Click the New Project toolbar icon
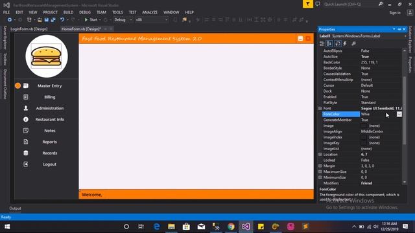Screen dimensions: 415x233 point(29,20)
